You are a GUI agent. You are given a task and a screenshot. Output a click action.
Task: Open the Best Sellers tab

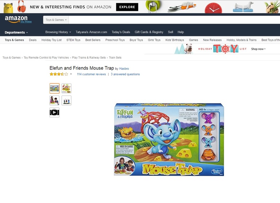pyautogui.click(x=93, y=40)
